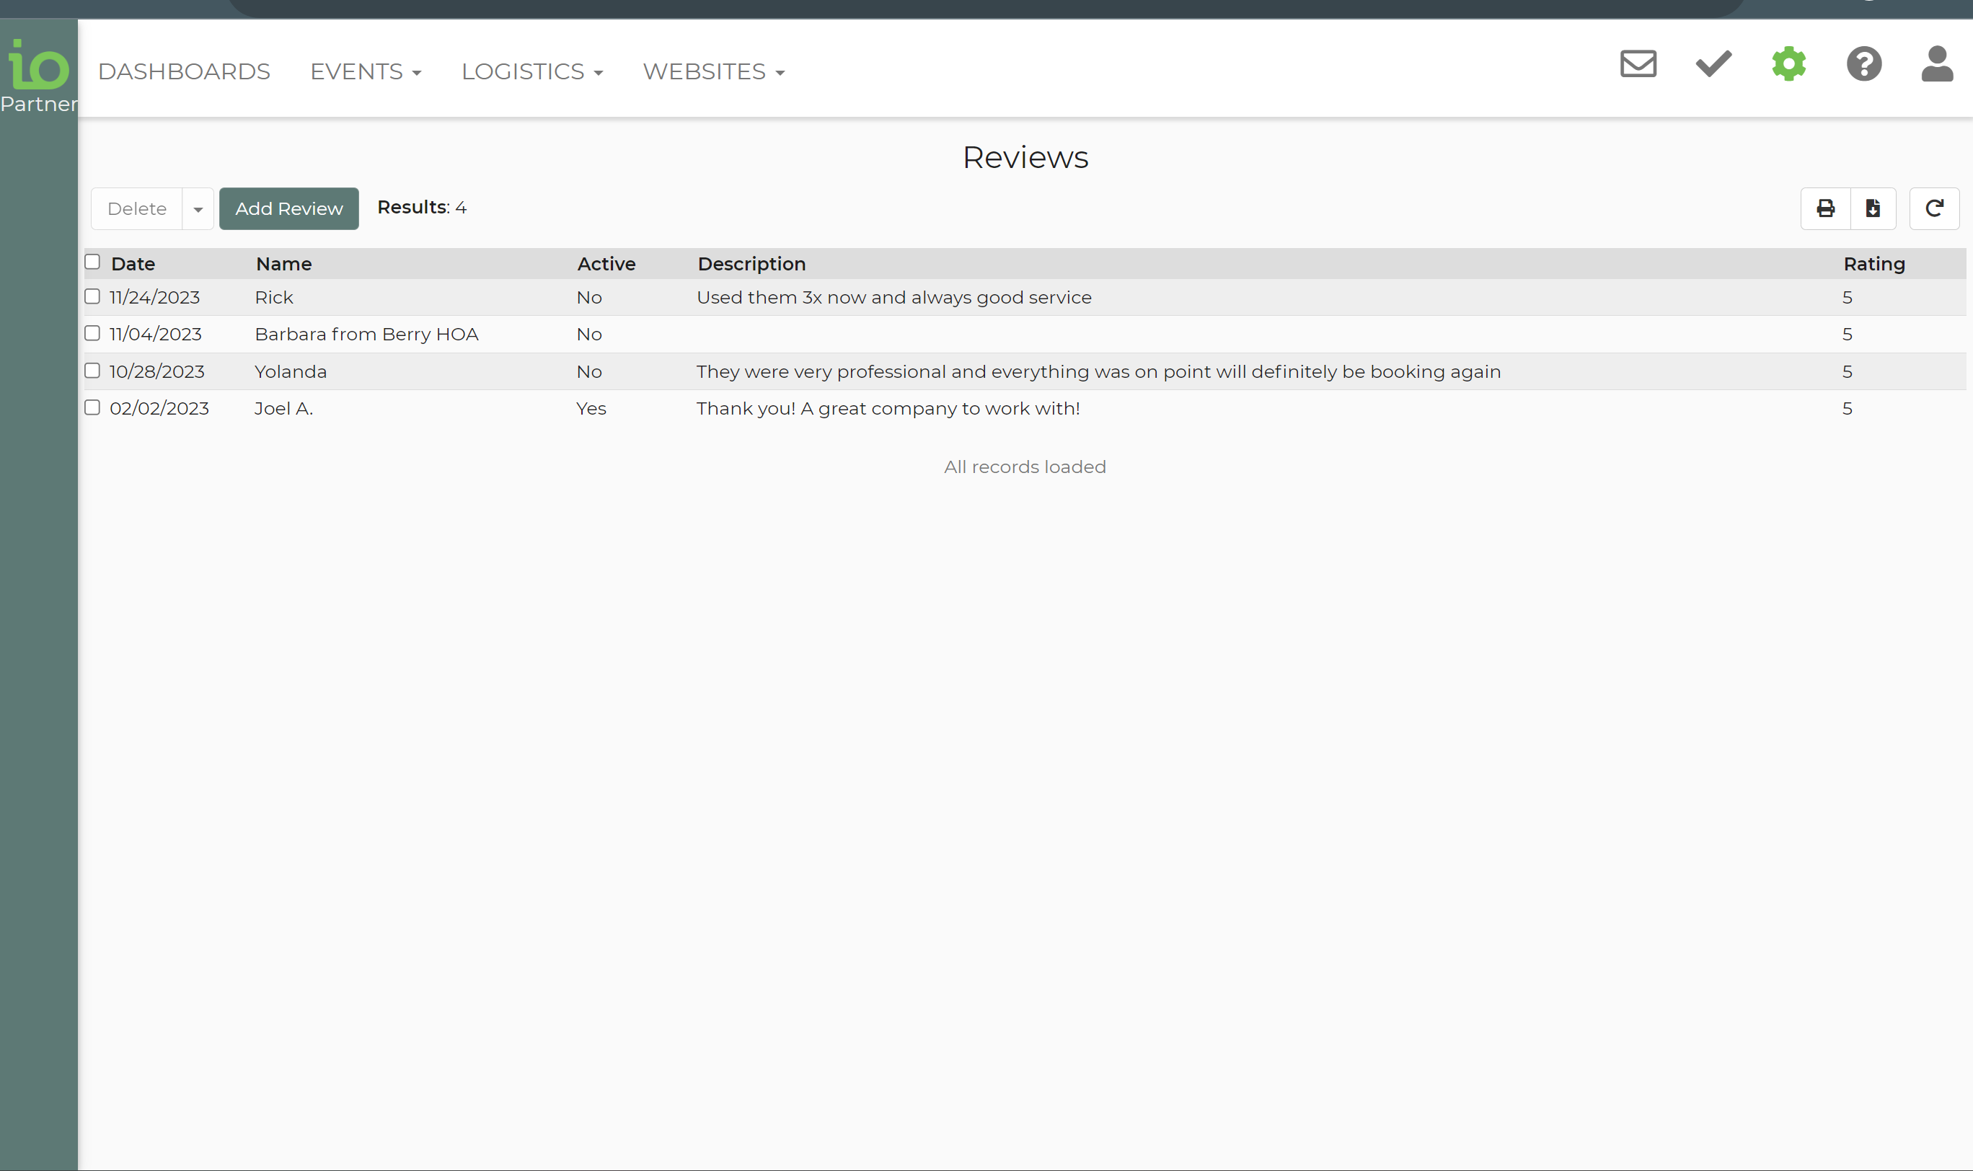
Task: Open the envelope messages icon
Action: 1638,64
